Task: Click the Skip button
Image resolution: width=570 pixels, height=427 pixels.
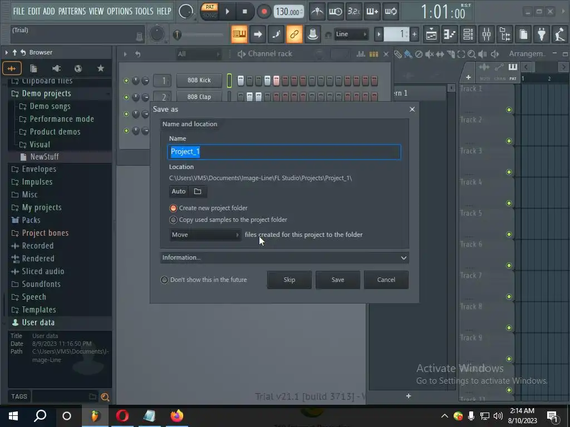Action: (x=289, y=280)
